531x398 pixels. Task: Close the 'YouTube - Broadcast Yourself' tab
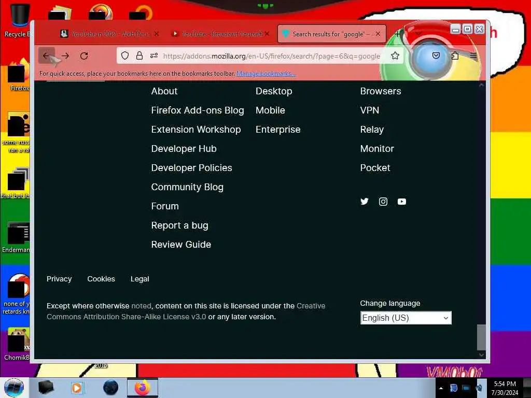point(267,34)
